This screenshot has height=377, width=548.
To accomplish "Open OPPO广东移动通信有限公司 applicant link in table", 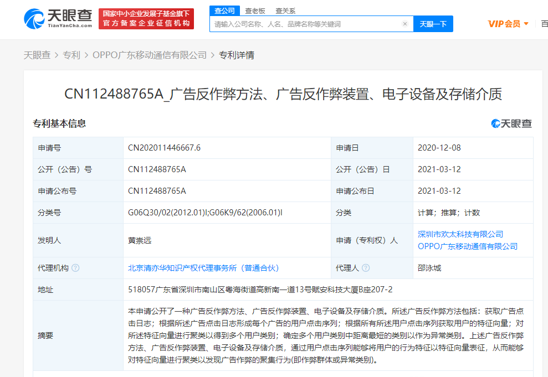I will pyautogui.click(x=468, y=246).
